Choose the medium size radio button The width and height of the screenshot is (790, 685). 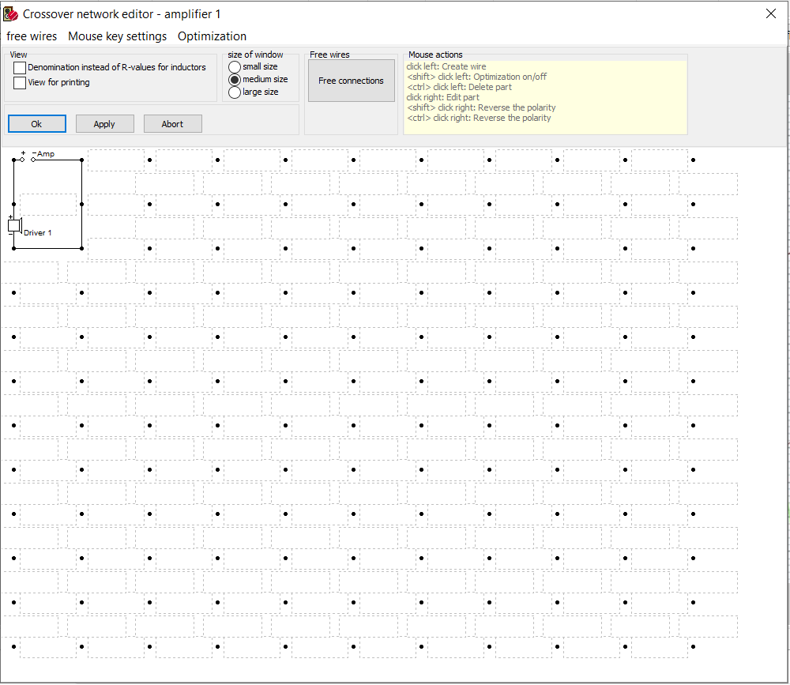pos(235,80)
